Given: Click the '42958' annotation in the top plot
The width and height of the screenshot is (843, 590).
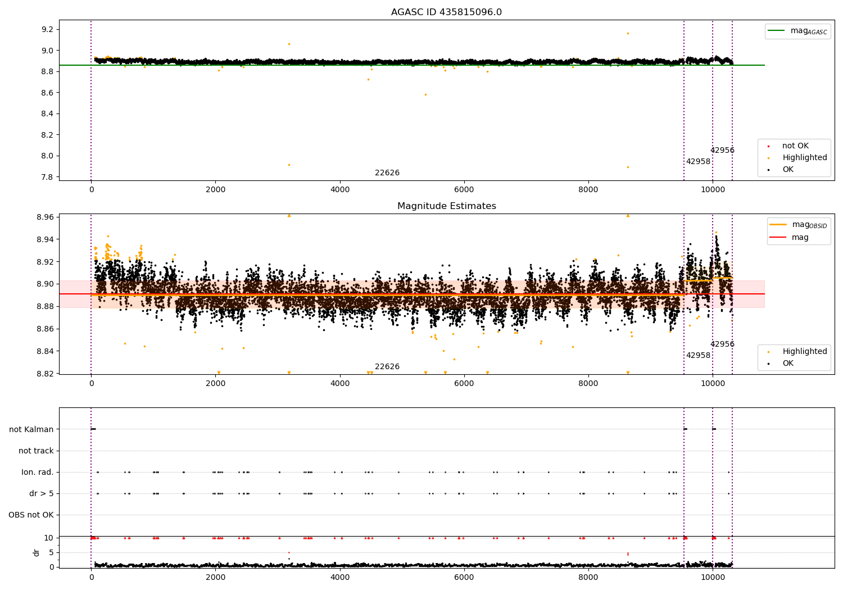Looking at the screenshot, I should [x=698, y=162].
